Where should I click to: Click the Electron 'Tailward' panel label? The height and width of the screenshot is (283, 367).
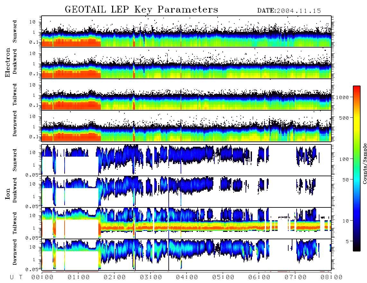click(x=14, y=95)
